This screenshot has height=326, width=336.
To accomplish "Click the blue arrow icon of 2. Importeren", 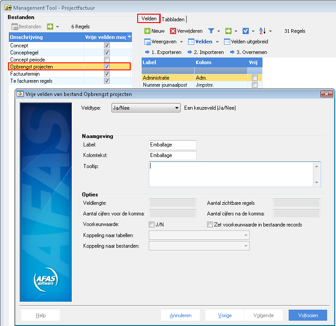I will (189, 52).
